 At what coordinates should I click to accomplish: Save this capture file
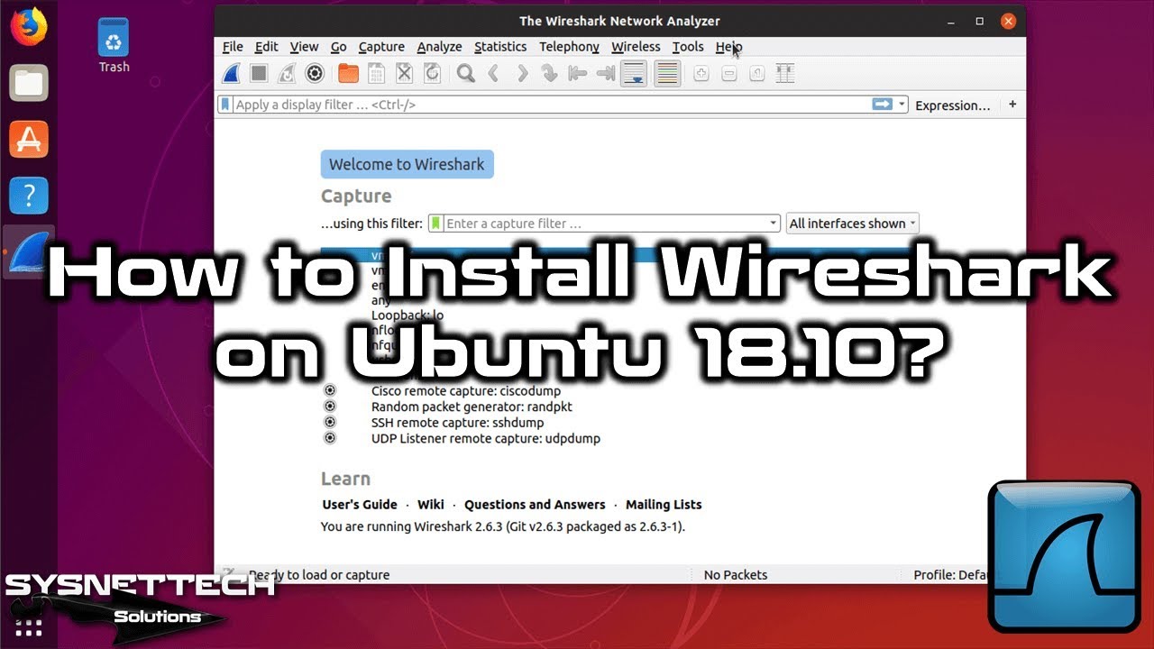[x=376, y=74]
